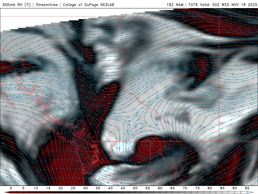Click the 35 label on the color scale
This screenshot has width=258, height=194.
(98, 188)
